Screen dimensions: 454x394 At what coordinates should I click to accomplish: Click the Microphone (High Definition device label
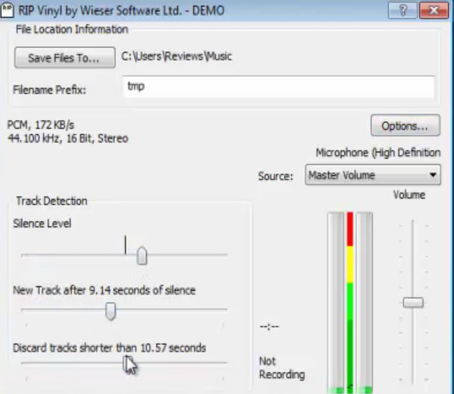(x=378, y=152)
